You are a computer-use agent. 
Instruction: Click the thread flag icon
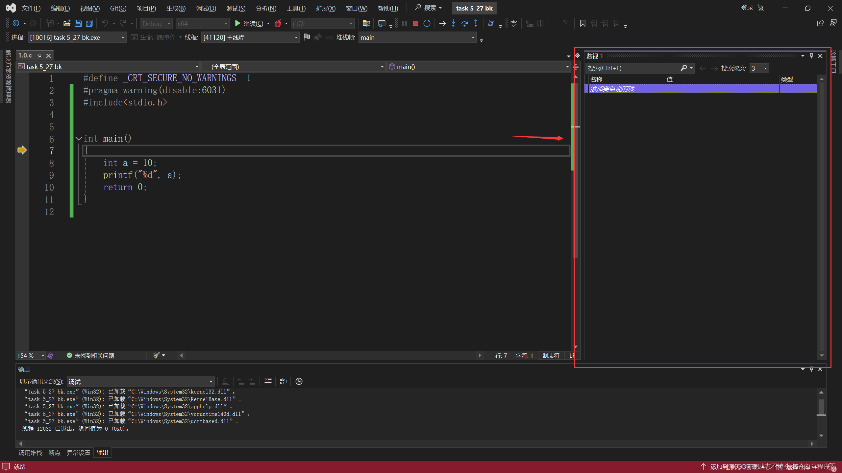pos(307,37)
